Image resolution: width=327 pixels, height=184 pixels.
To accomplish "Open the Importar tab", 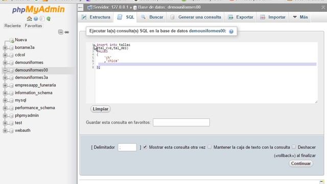I will tap(273, 17).
